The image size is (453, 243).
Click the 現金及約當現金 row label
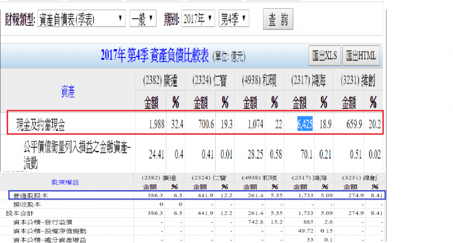(40, 125)
